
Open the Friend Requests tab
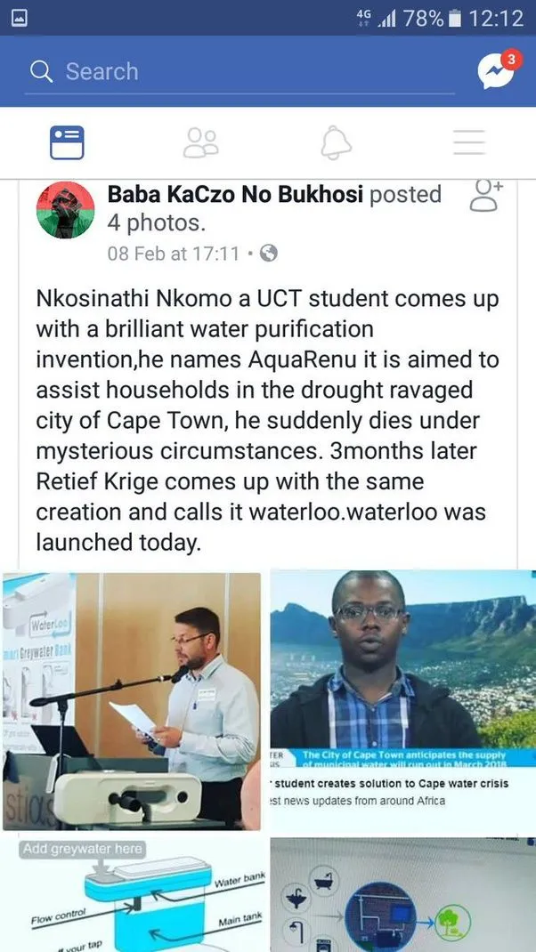point(200,142)
